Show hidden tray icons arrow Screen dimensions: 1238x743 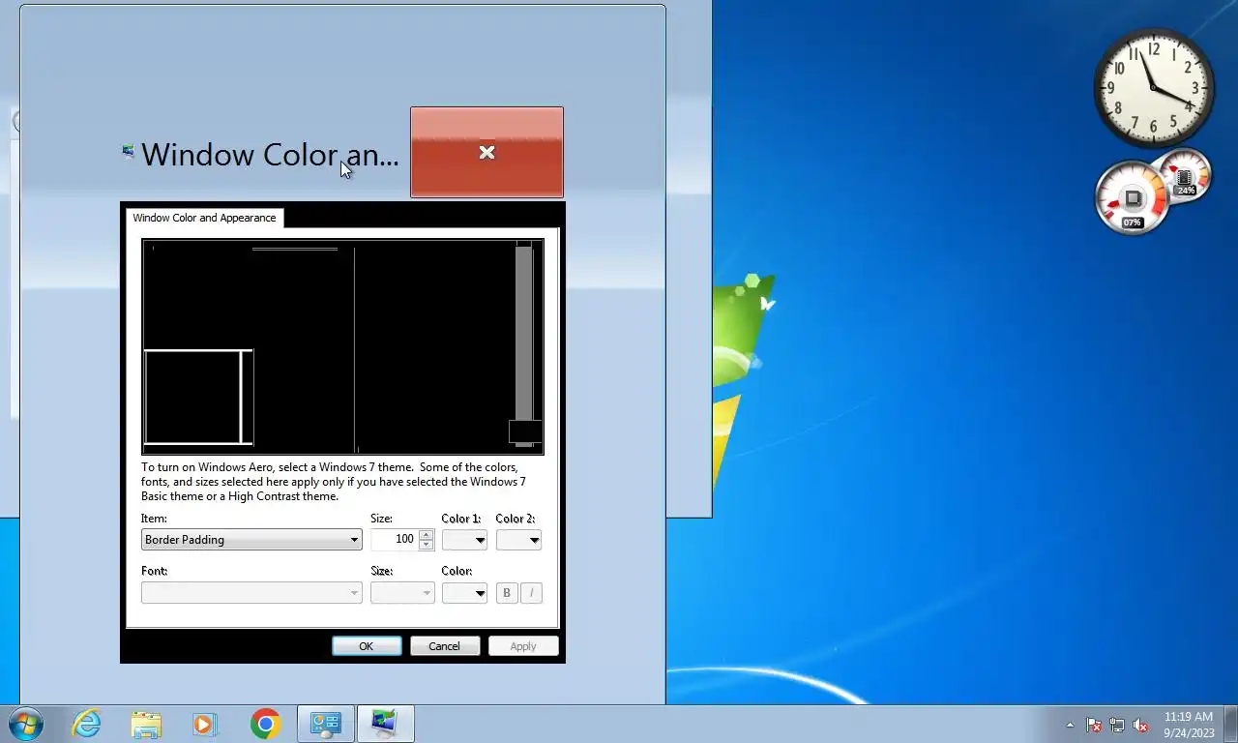(x=1070, y=725)
